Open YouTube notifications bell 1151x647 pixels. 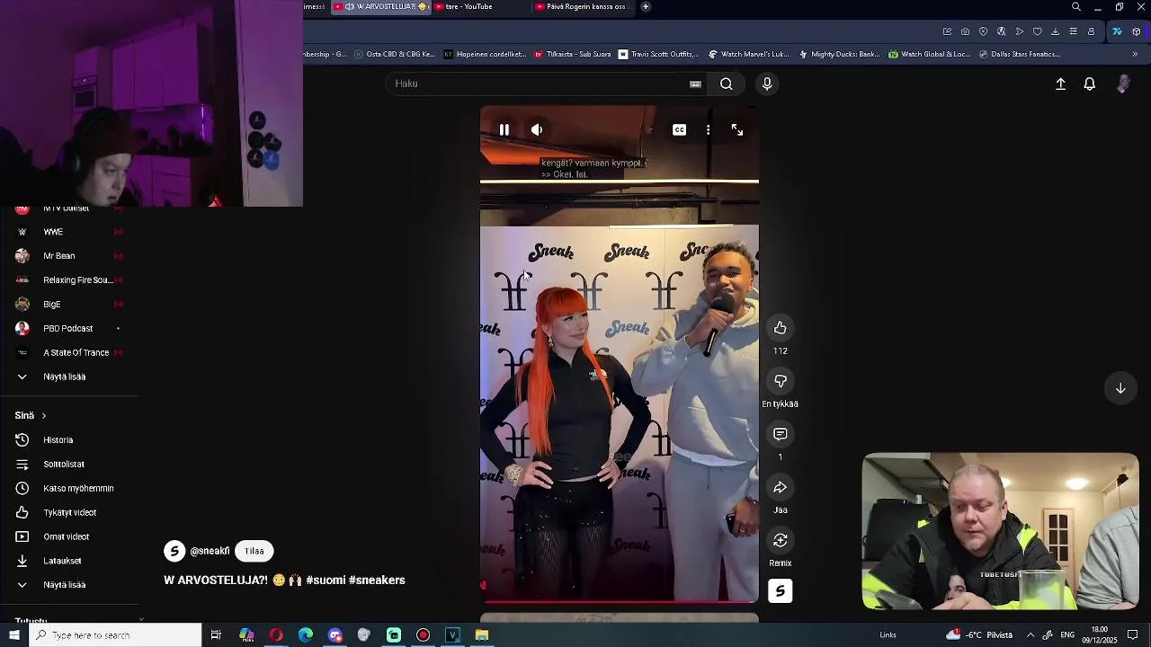[x=1089, y=84]
